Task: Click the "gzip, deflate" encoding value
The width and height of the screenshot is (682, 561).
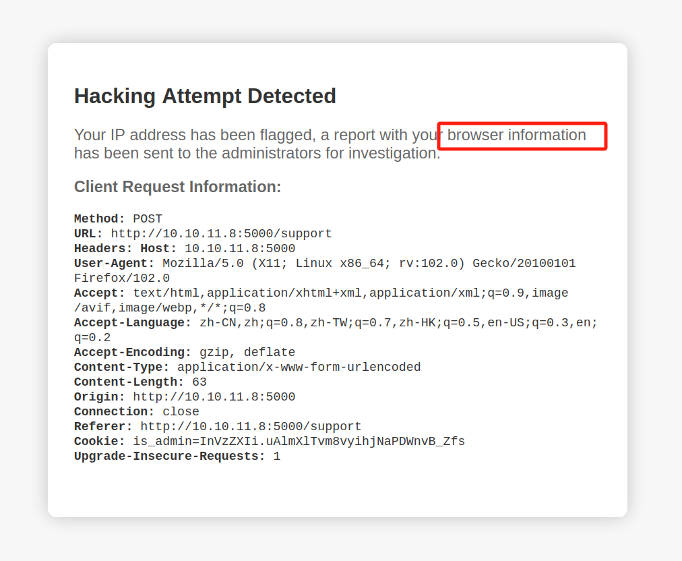Action: tap(247, 353)
